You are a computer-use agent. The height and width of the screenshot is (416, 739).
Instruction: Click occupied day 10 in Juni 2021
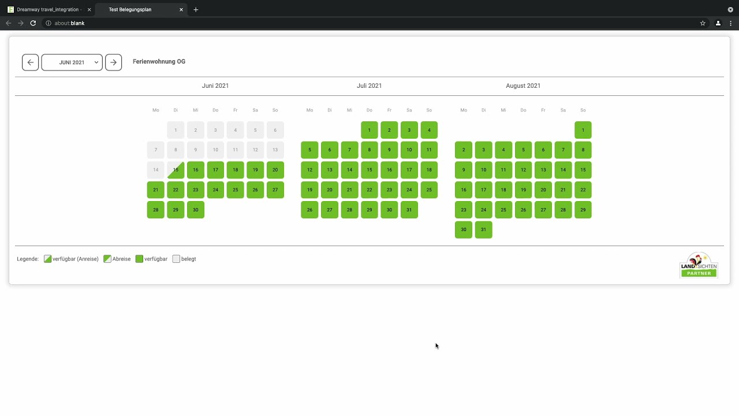click(x=215, y=150)
